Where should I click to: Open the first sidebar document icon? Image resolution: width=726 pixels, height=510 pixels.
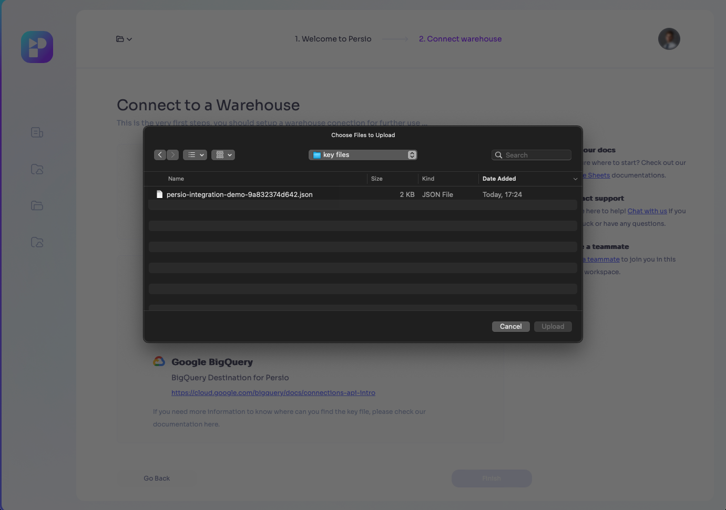37,132
